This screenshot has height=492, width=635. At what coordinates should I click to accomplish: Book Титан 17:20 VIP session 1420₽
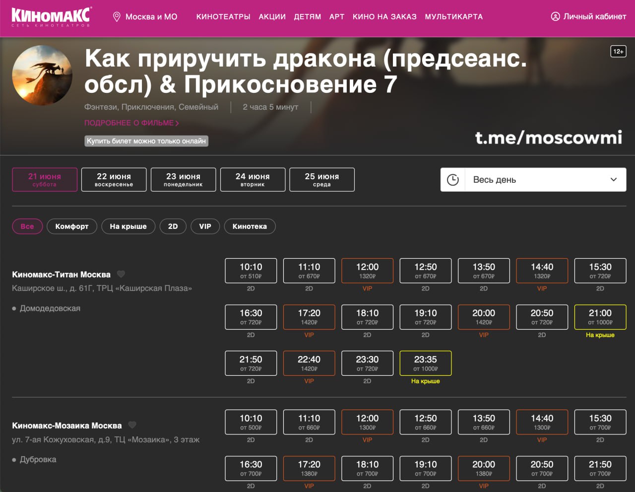click(309, 317)
